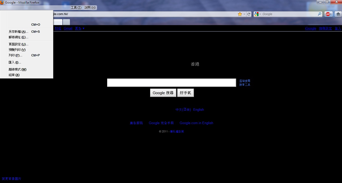Viewport: 342px width, 183px height.
Task: Click into the Google page search box
Action: pyautogui.click(x=172, y=83)
